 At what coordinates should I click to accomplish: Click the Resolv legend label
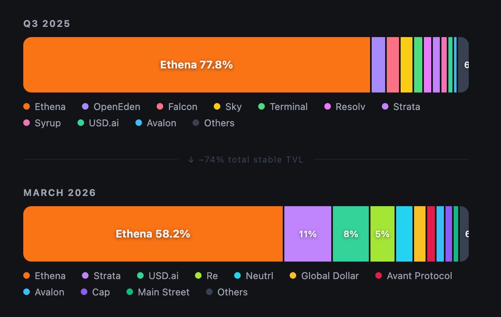coord(350,107)
